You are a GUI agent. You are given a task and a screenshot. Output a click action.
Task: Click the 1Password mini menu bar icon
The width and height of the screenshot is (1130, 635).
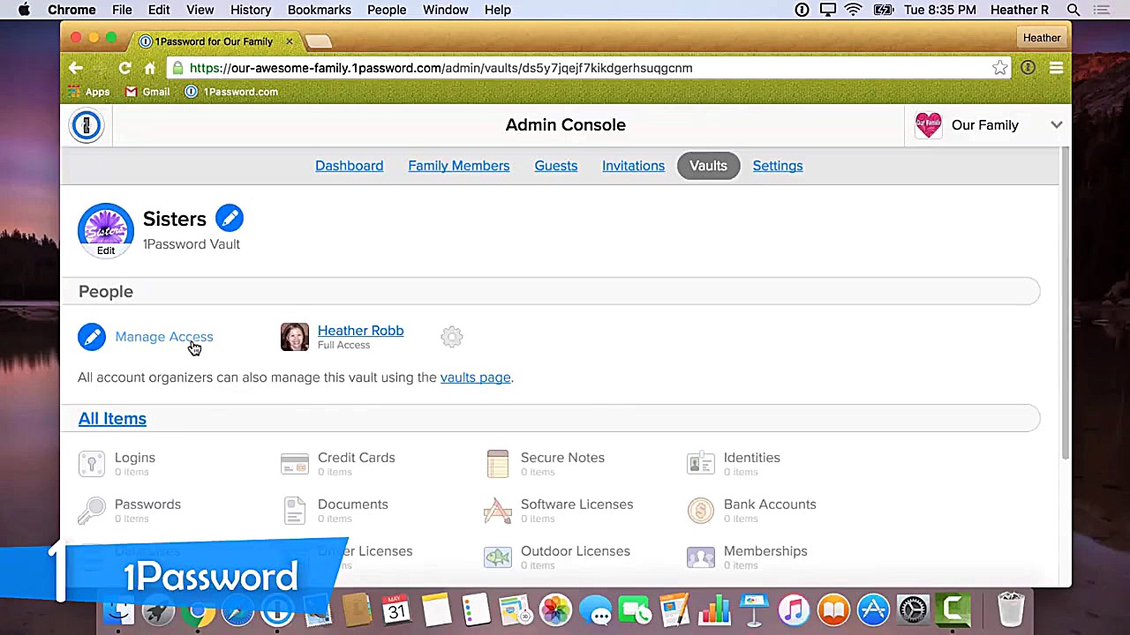(x=802, y=10)
